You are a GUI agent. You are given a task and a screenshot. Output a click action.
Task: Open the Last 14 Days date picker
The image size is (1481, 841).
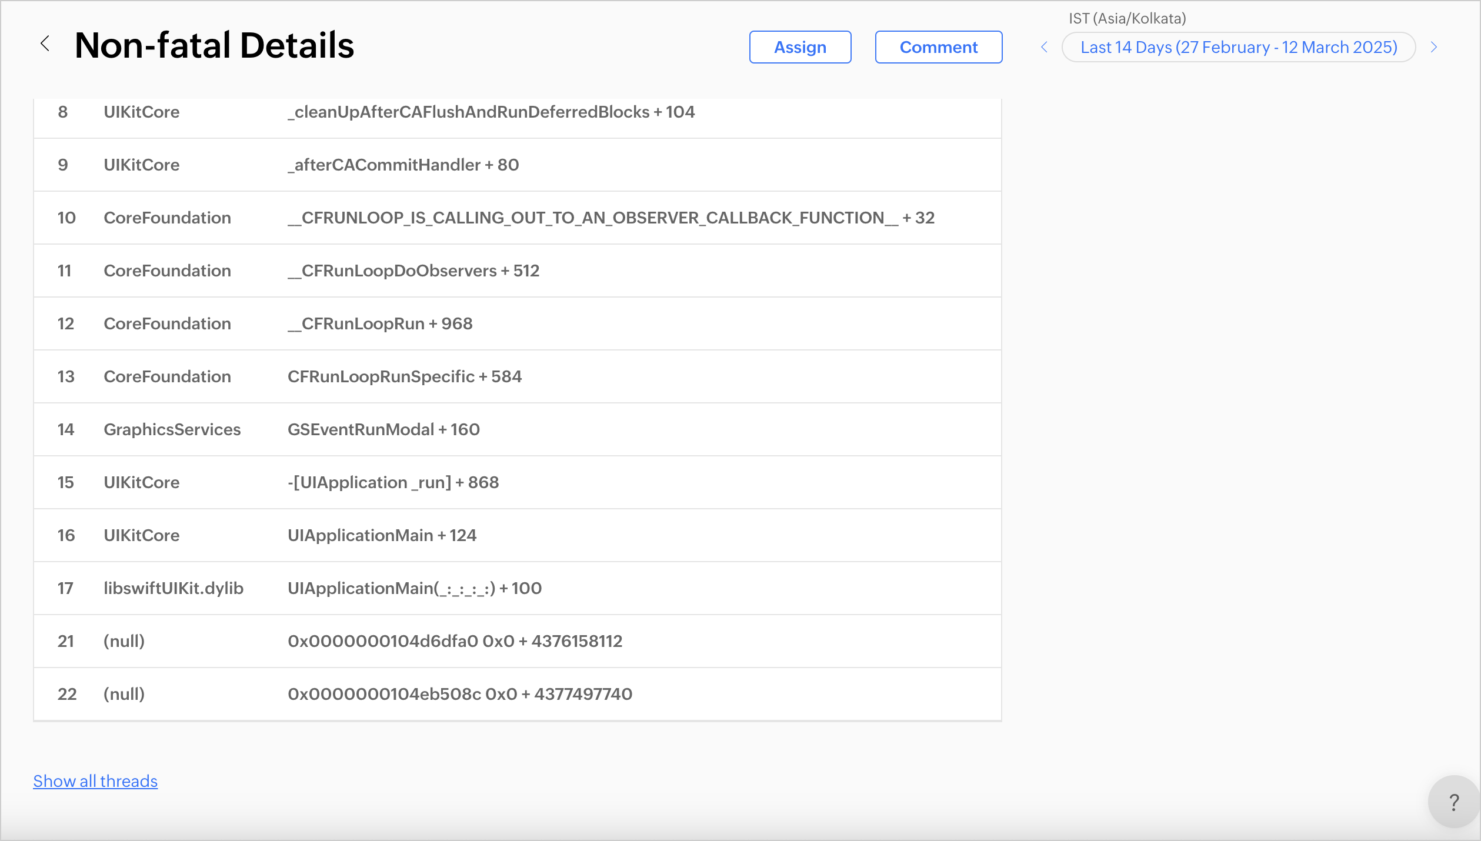point(1238,47)
